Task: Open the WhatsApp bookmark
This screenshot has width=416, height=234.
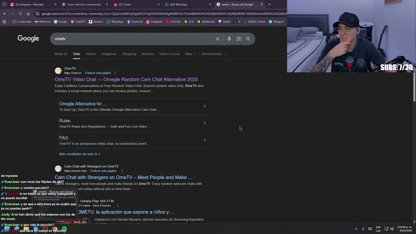Action: (x=115, y=22)
